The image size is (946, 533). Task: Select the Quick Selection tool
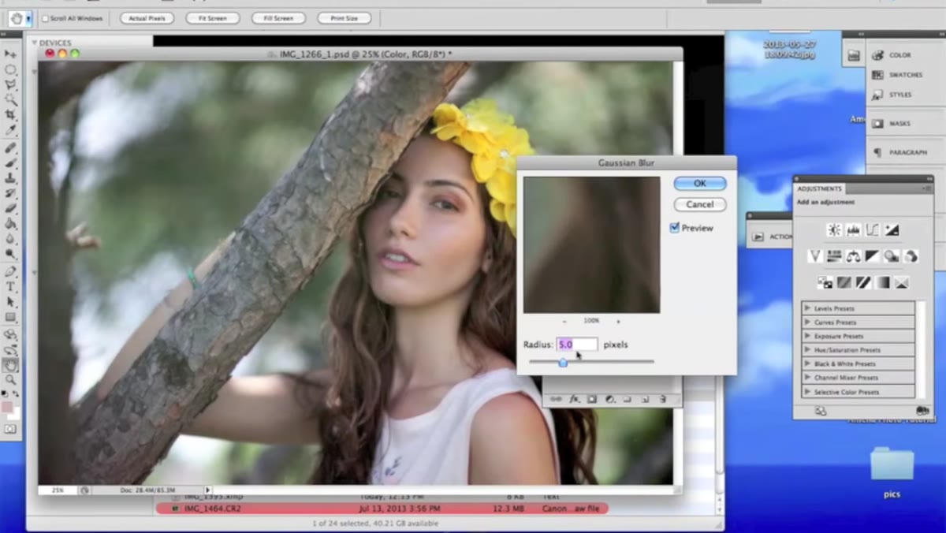click(10, 99)
